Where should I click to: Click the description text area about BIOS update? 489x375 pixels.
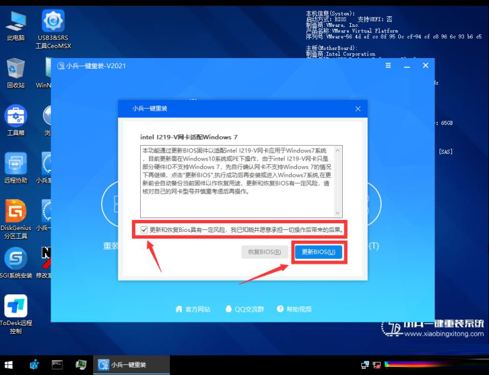pos(241,181)
